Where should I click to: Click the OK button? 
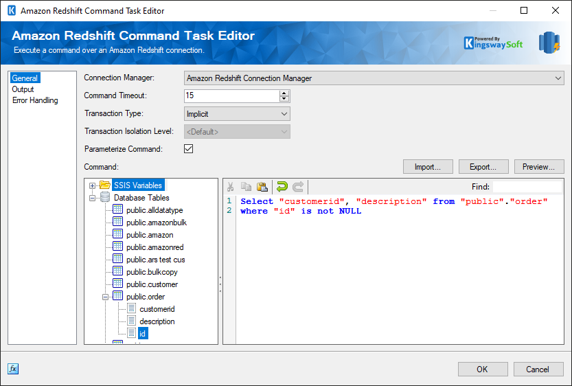coord(483,370)
